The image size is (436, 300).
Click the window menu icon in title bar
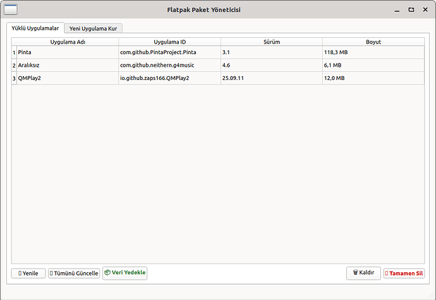11,10
